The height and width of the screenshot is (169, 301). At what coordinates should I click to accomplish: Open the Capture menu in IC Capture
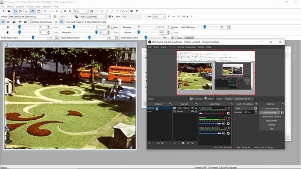point(20,7)
